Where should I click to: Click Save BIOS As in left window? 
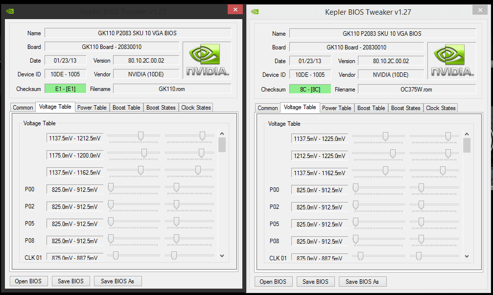(117, 281)
